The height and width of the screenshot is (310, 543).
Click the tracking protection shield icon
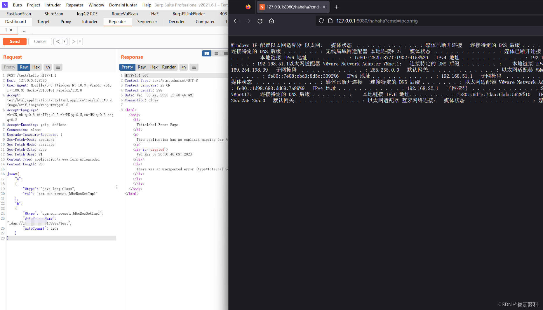pos(321,21)
